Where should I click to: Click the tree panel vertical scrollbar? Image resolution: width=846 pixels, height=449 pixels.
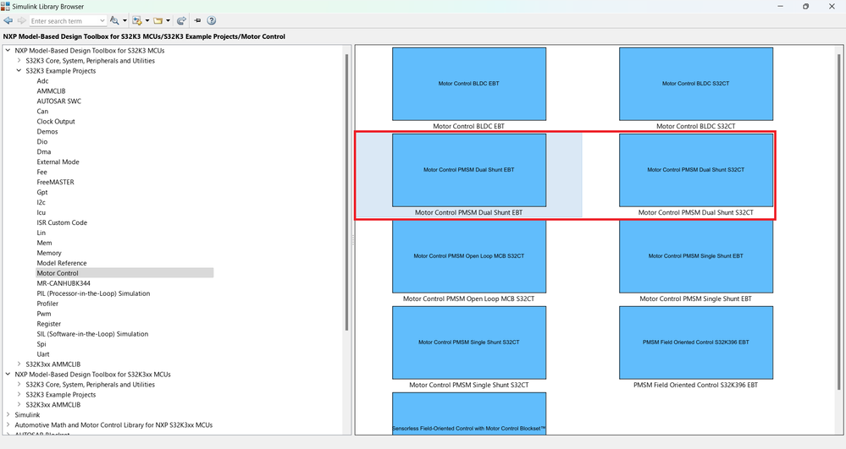pos(347,193)
